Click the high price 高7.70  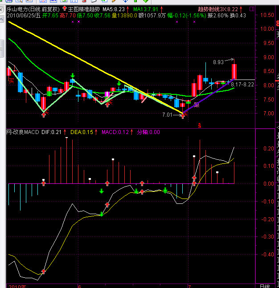pos(67,16)
